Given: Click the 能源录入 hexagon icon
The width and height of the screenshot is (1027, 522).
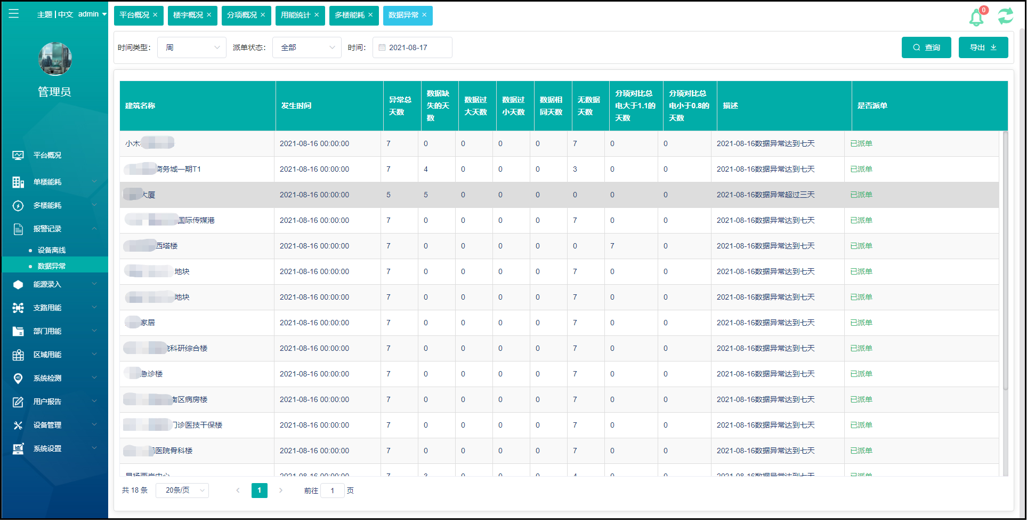Looking at the screenshot, I should tap(18, 284).
